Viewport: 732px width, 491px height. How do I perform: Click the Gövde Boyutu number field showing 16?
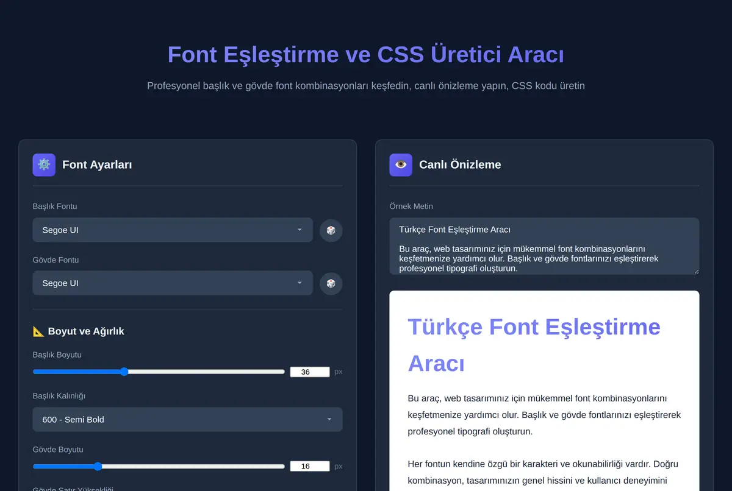tap(310, 466)
